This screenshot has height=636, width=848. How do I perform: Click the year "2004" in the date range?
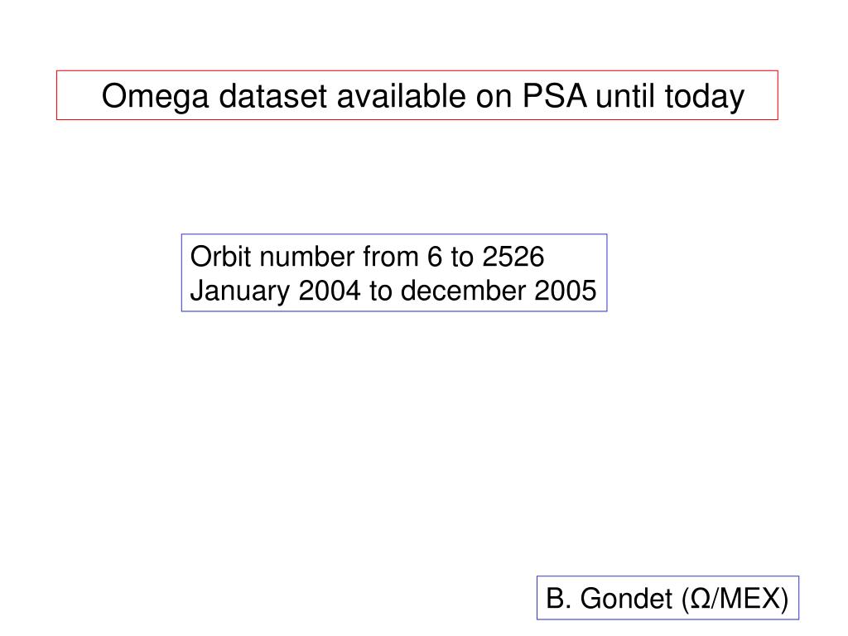pyautogui.click(x=330, y=291)
